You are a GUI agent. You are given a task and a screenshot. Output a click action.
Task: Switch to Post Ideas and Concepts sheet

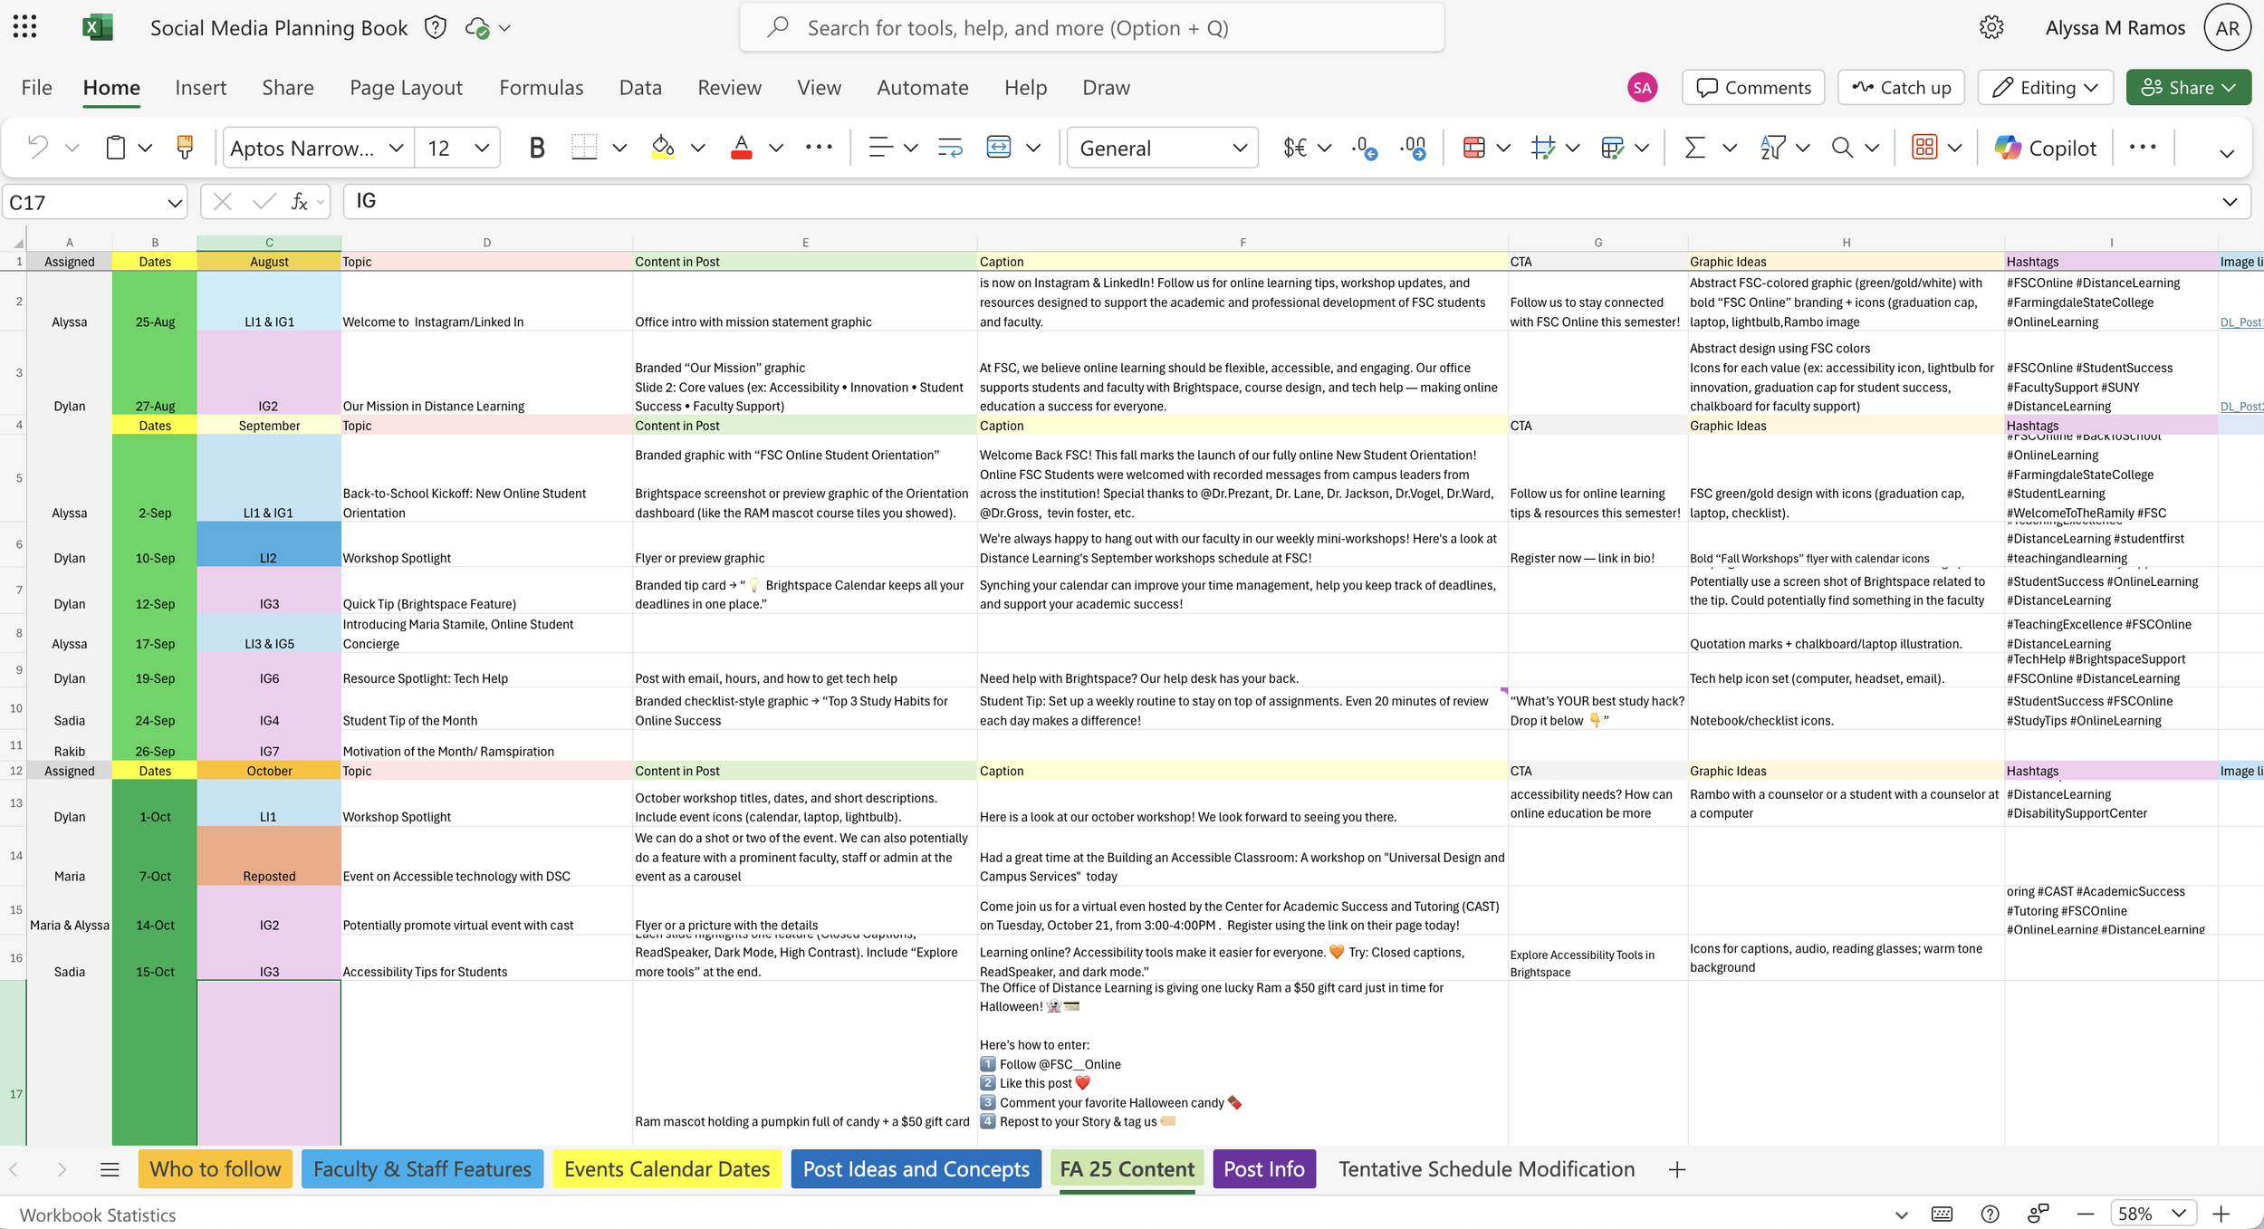[x=916, y=1169]
